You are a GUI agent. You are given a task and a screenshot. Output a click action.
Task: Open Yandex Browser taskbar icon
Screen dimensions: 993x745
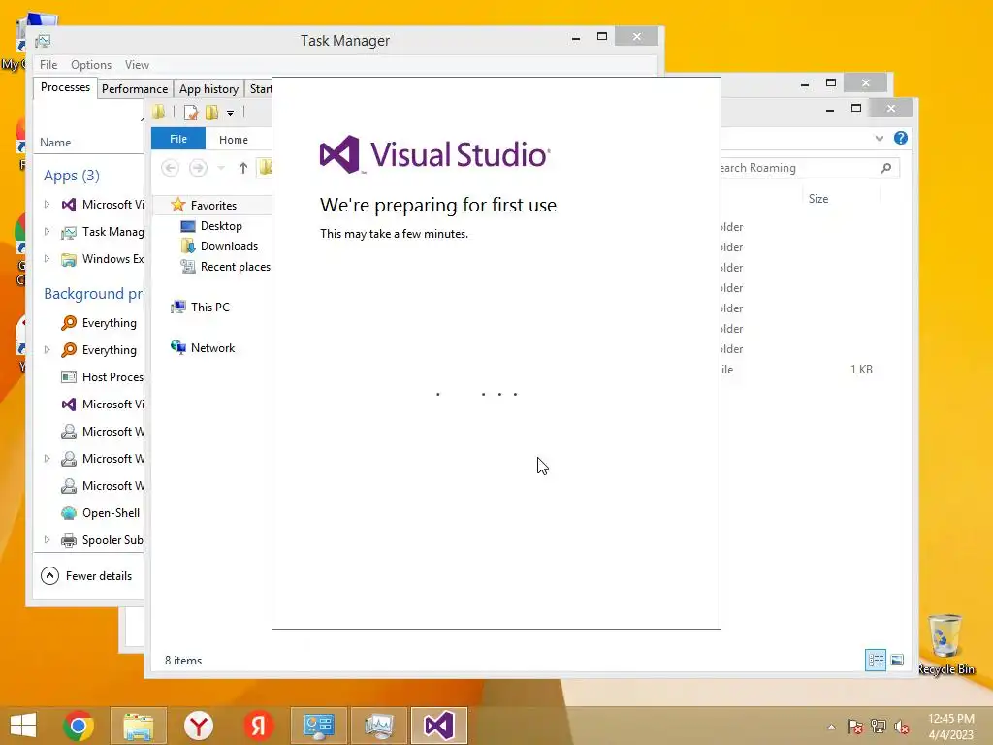point(199,726)
